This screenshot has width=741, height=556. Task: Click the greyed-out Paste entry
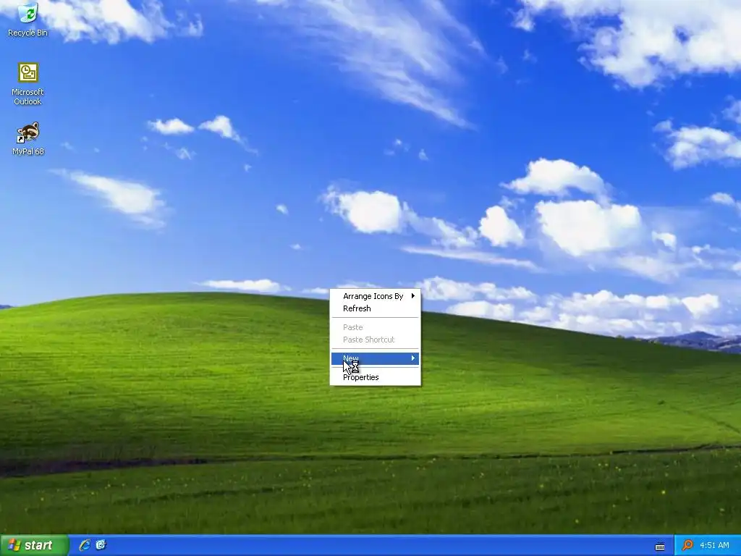tap(376, 327)
